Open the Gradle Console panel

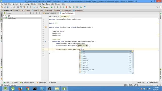[152, 83]
